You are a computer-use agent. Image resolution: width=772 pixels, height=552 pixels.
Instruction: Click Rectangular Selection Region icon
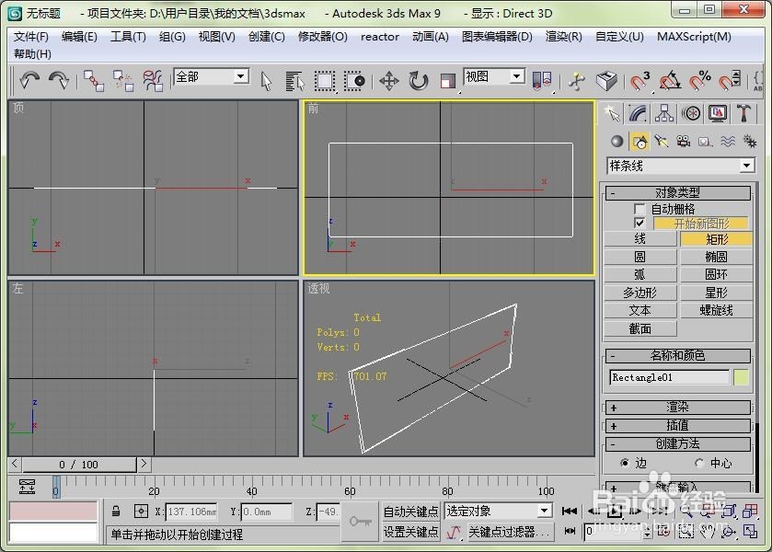[325, 81]
